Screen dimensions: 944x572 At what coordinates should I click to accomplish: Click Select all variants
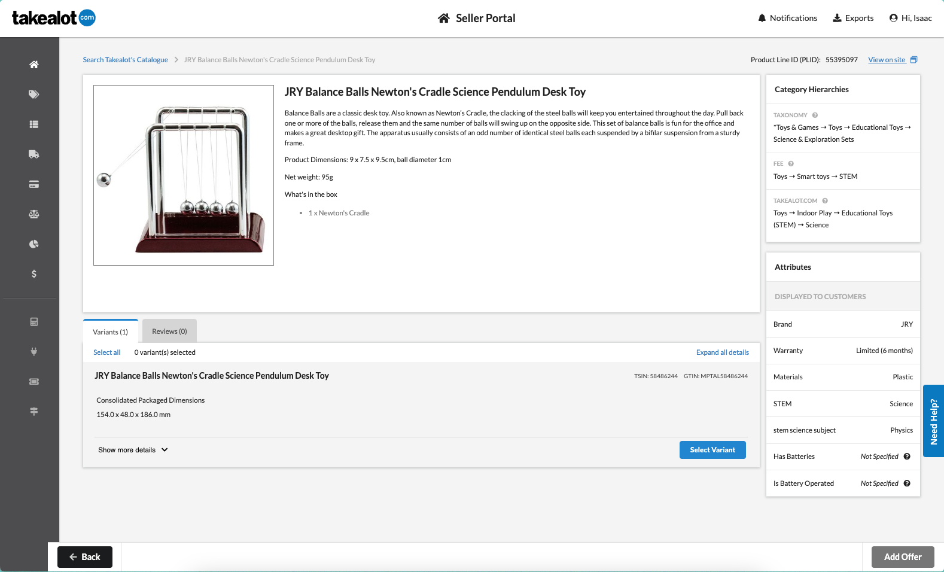point(106,352)
